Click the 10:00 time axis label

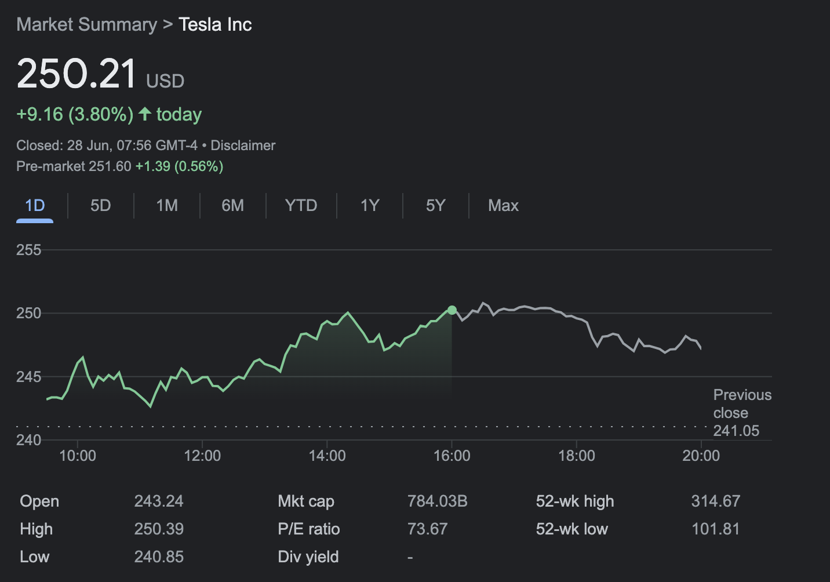[x=78, y=456]
